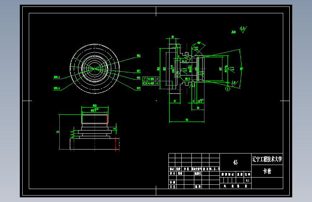
Task: Select the 审核 cell in the title block
Action: [x=172, y=182]
